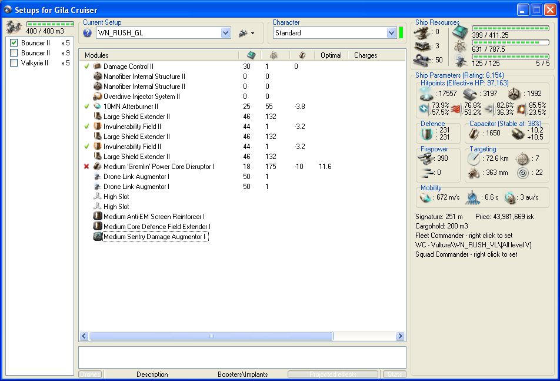Click the WC Vulture WN_RUSH_VL commander line
Screen dimensions: 560x381
[473, 245]
